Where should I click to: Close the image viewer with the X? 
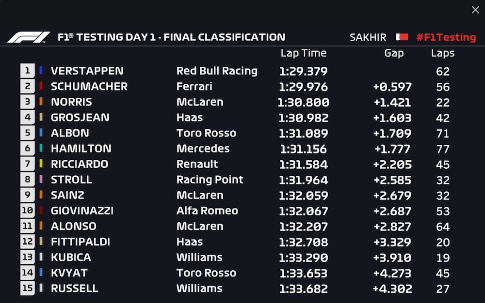[475, 10]
